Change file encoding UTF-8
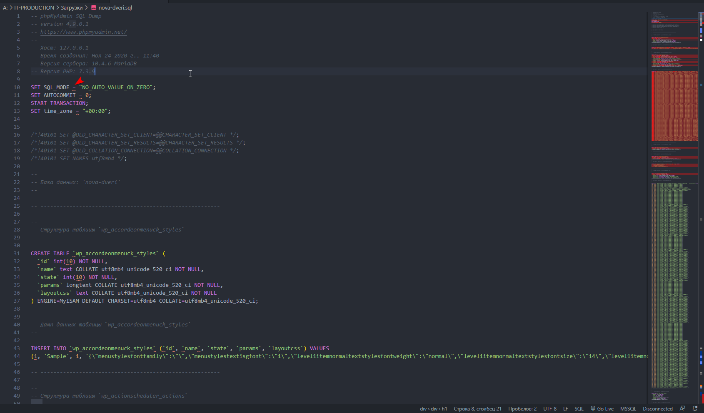 coord(550,408)
